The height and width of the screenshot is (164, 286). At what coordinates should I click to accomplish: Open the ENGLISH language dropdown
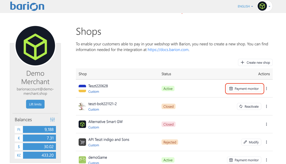pyautogui.click(x=245, y=6)
